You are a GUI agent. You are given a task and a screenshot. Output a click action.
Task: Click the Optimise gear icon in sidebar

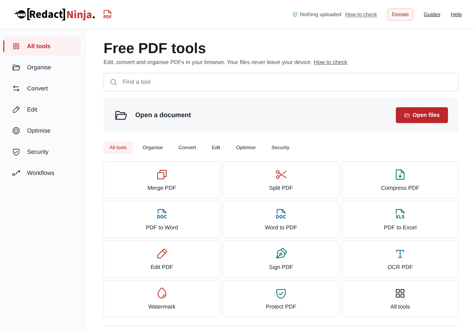coord(16,131)
